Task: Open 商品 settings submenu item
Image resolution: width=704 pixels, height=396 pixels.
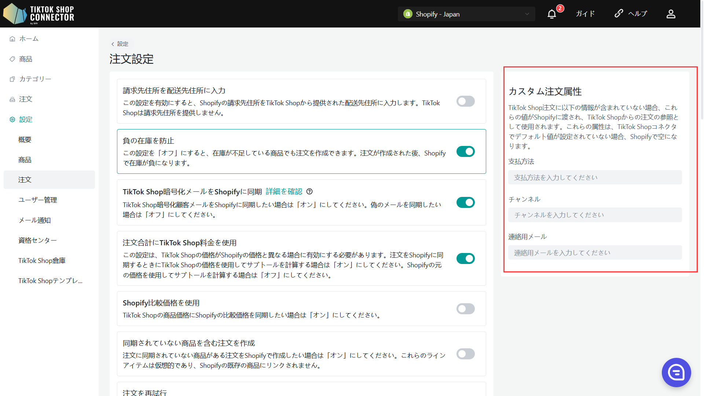Action: (25, 160)
